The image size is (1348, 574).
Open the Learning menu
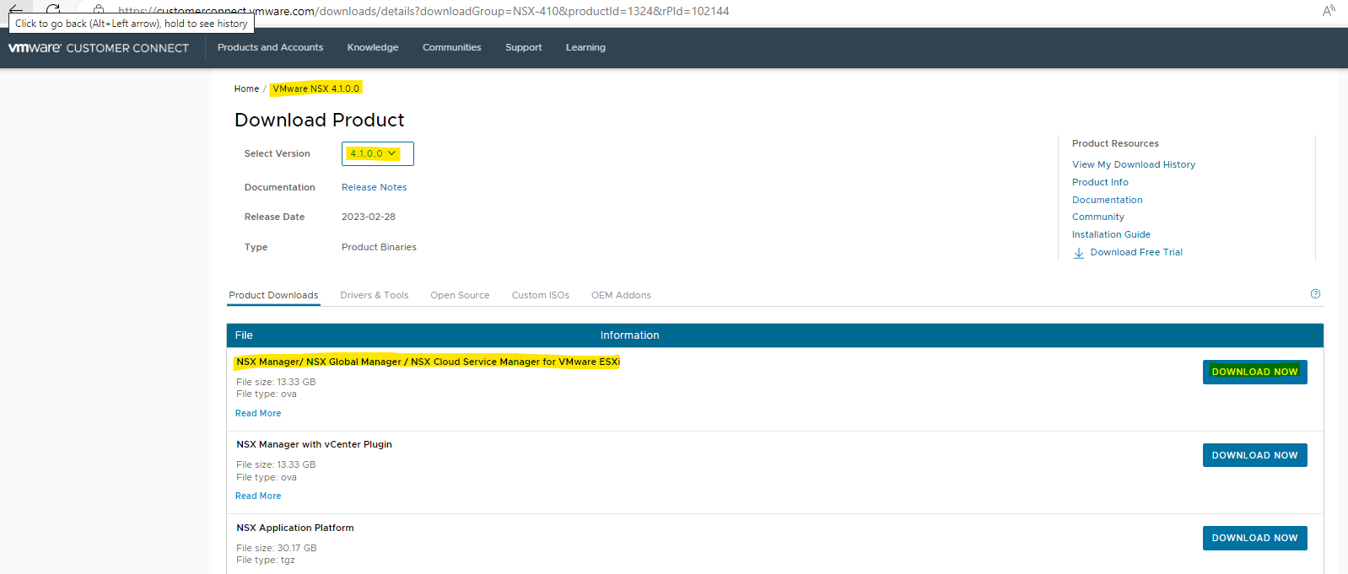tap(585, 48)
